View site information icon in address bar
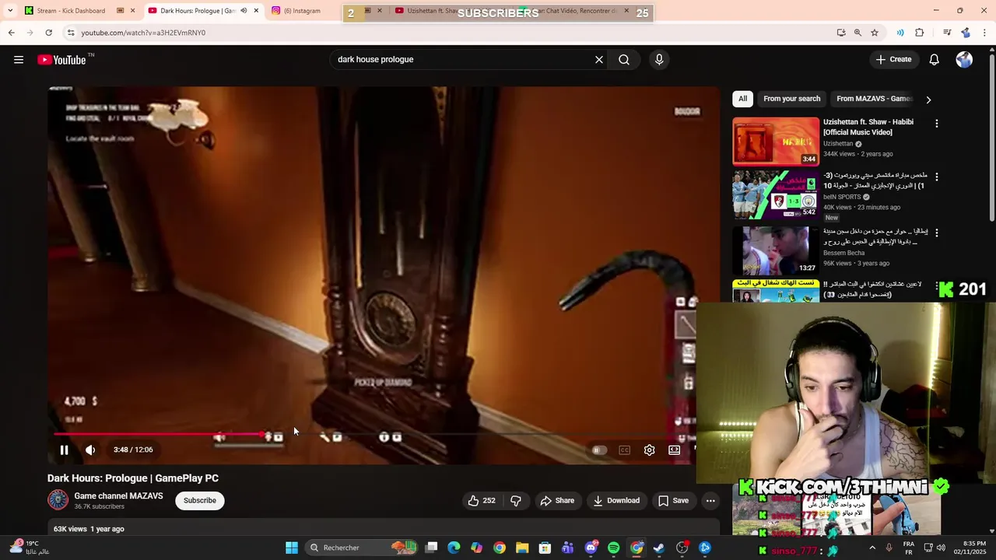Screen dimensions: 996x560 (70, 33)
